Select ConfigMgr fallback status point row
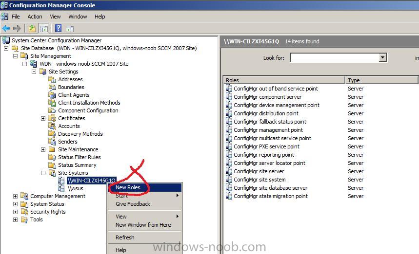 click(x=270, y=122)
